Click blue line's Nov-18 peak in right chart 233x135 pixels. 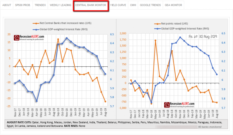[180, 37]
